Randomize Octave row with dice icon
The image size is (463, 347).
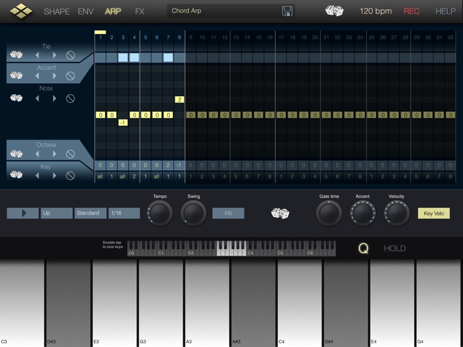click(16, 153)
